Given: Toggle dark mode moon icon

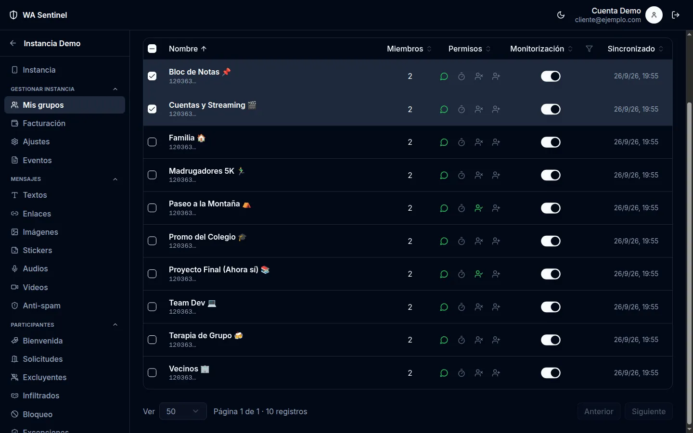Looking at the screenshot, I should 561,15.
